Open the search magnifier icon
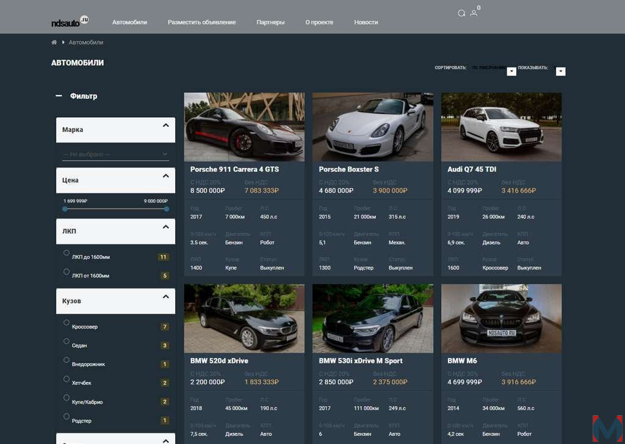Image resolution: width=625 pixels, height=444 pixels. 461,13
